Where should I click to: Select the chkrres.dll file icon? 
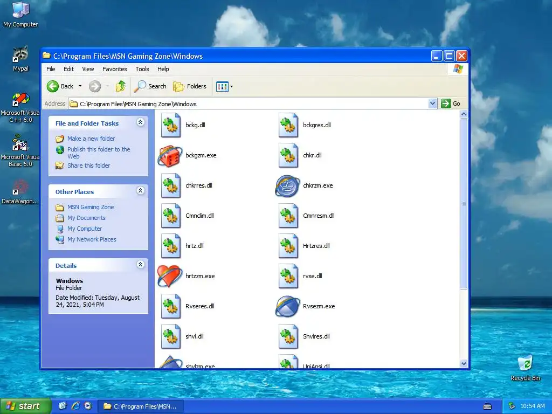click(x=171, y=186)
